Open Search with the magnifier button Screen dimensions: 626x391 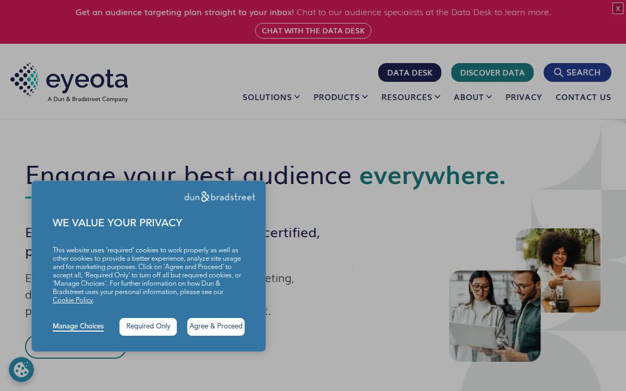(577, 72)
